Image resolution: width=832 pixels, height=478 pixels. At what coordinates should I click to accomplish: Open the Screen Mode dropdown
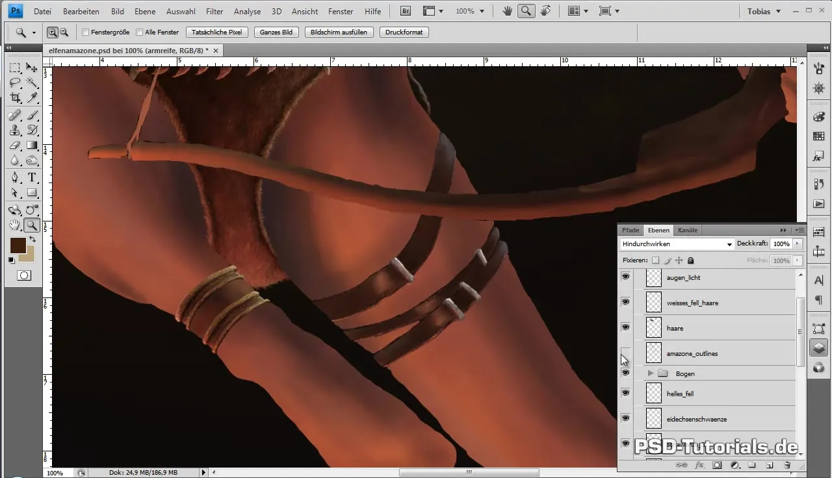point(609,11)
